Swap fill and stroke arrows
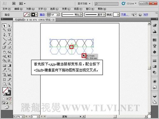159x119 pixels. click(10, 88)
